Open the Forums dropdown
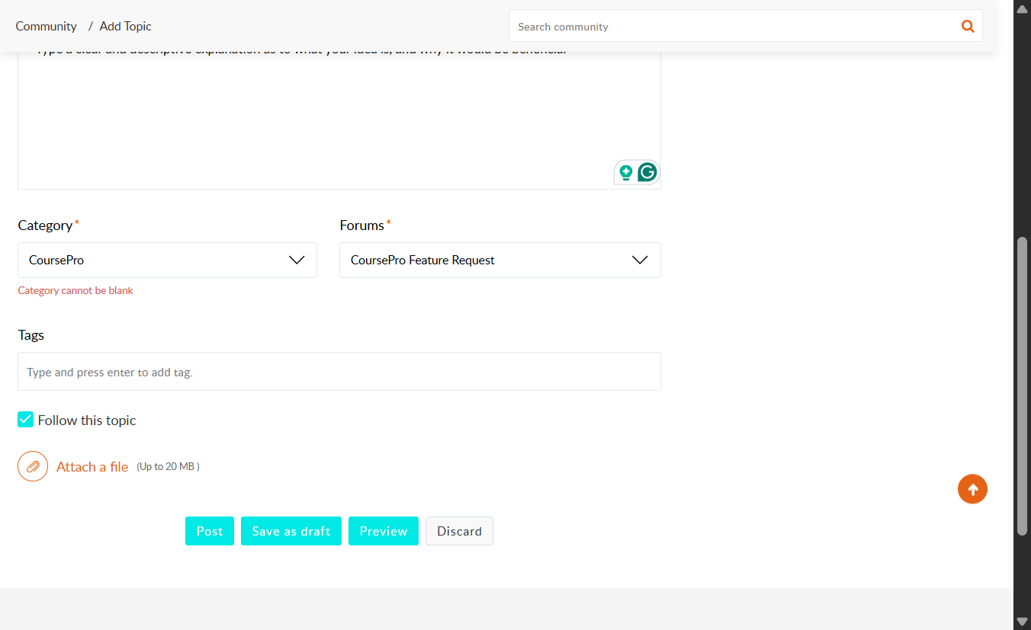 pyautogui.click(x=500, y=260)
